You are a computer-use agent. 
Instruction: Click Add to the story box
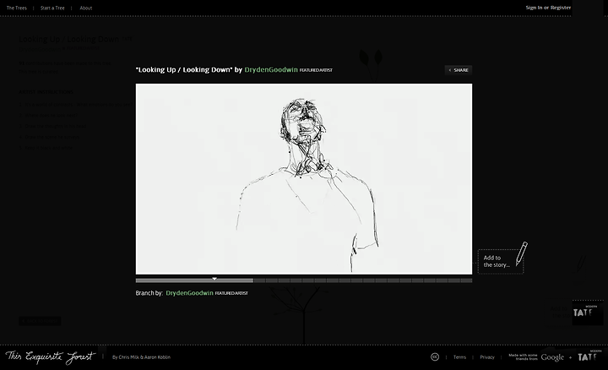tap(501, 261)
